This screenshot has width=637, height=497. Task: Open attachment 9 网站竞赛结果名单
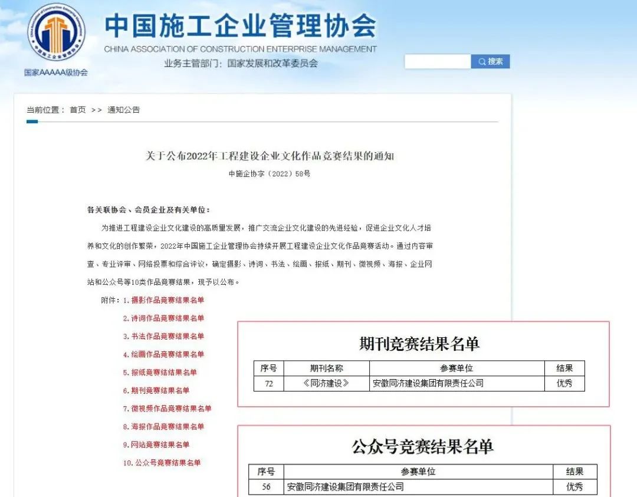point(156,445)
